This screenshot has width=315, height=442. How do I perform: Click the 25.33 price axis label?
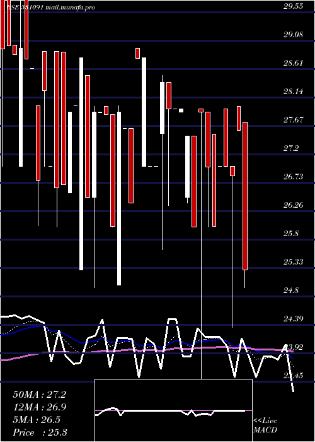(294, 262)
